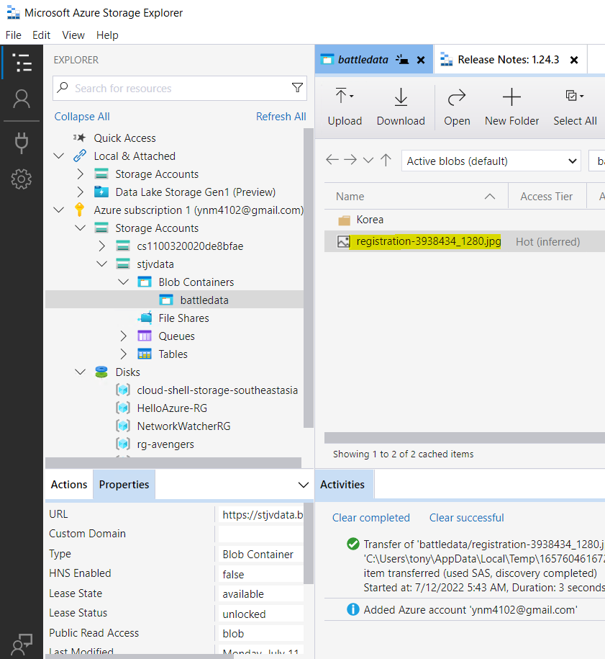Open the File menu

(14, 35)
